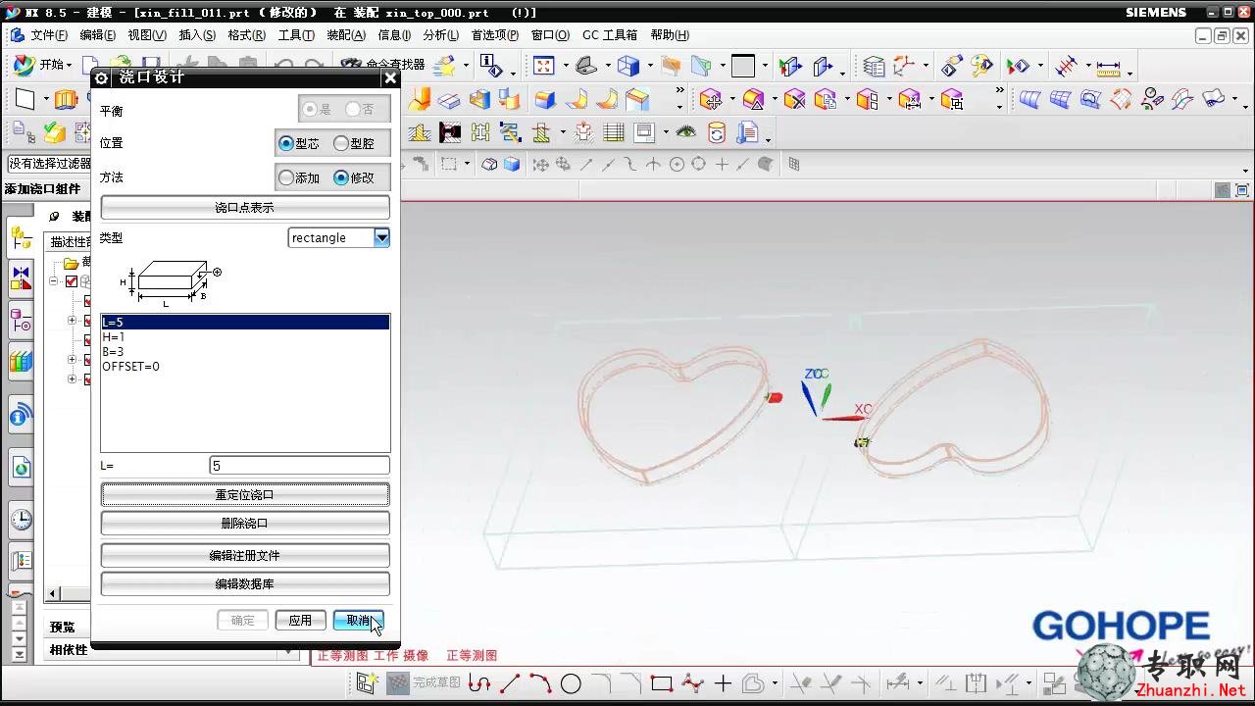
Task: Expand the 相依性 panel arrow
Action: (x=289, y=650)
